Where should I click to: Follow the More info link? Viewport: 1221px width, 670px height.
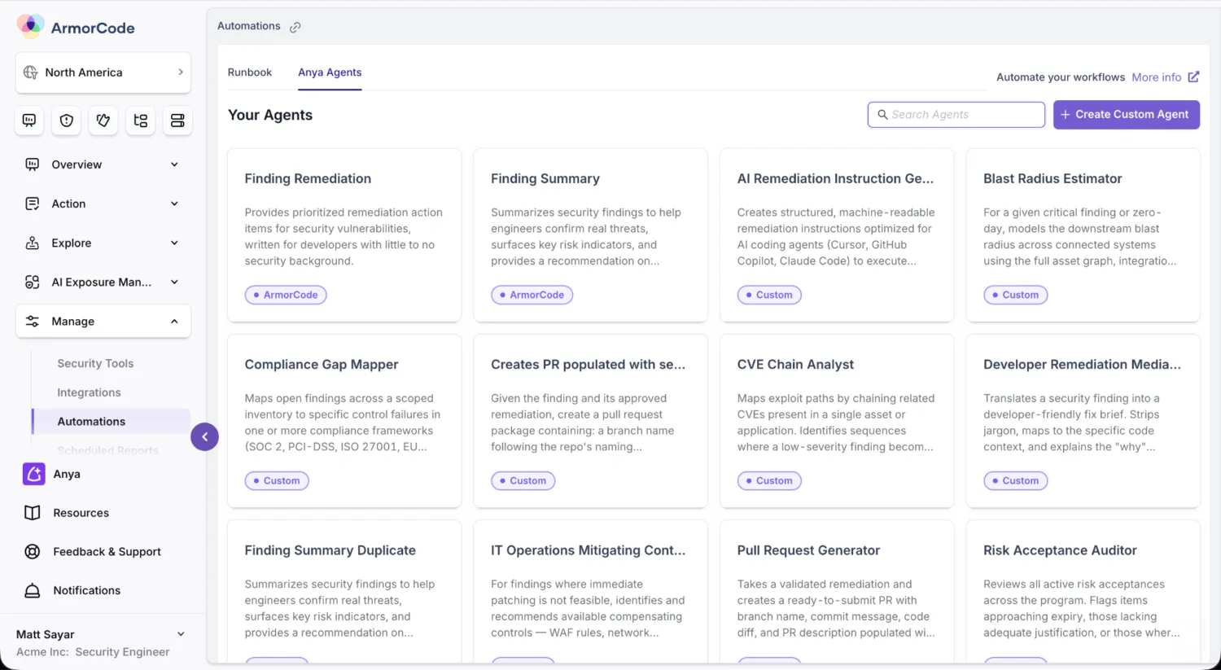point(1156,77)
